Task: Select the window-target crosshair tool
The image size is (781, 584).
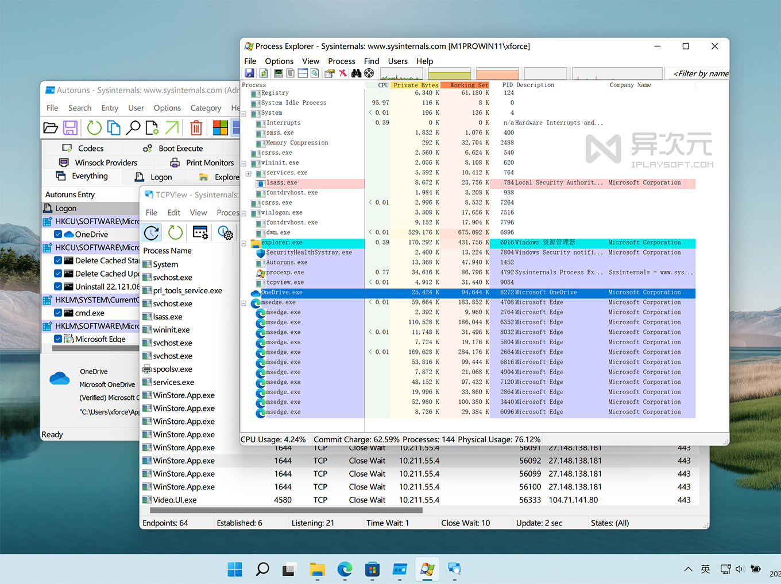Action: 369,73
